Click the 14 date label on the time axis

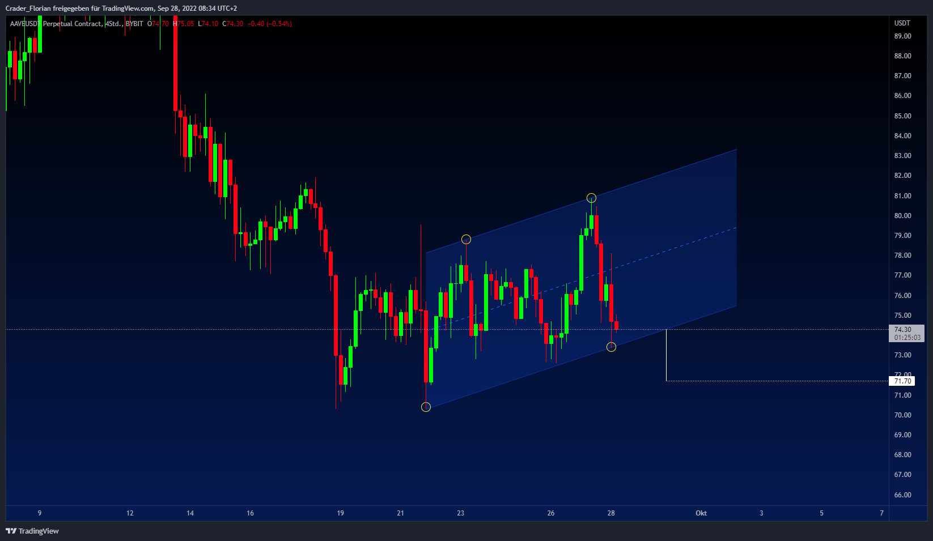click(x=190, y=513)
